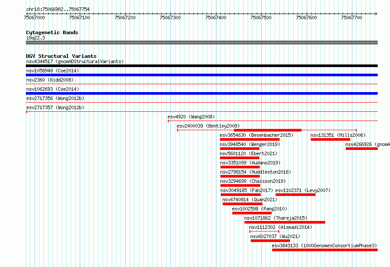Click the 18q22.3 cytogenetic band bar
390x267 pixels.
click(202, 43)
